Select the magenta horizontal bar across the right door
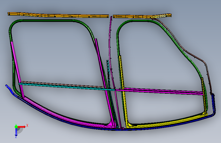 tap(159, 91)
